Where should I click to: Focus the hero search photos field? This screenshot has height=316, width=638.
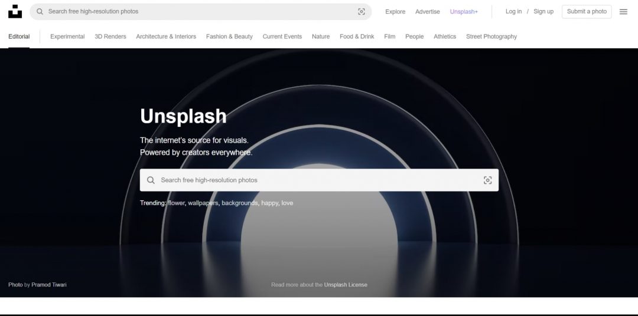click(319, 180)
